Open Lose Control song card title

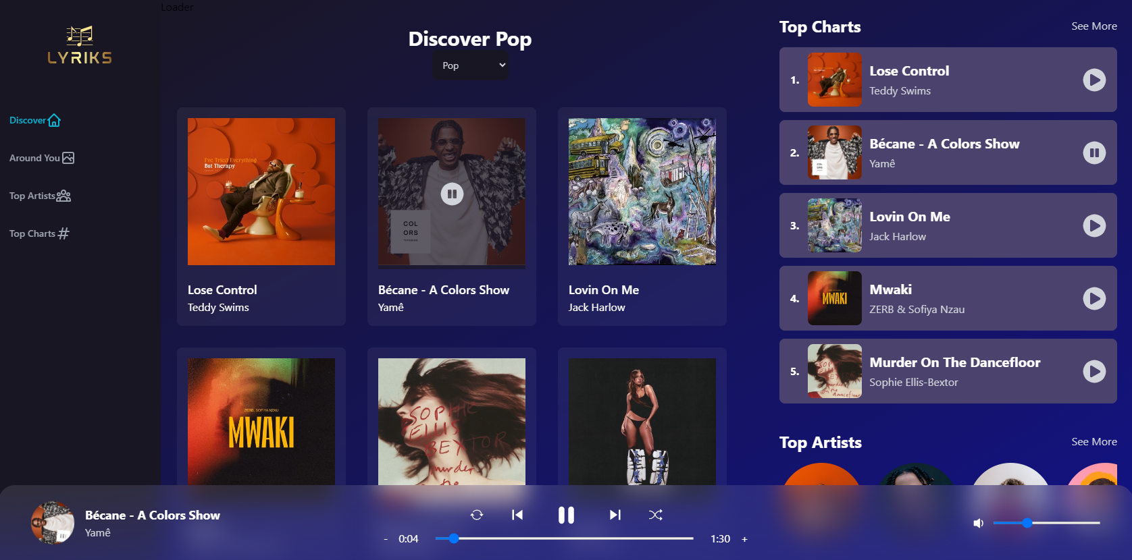pyautogui.click(x=222, y=289)
